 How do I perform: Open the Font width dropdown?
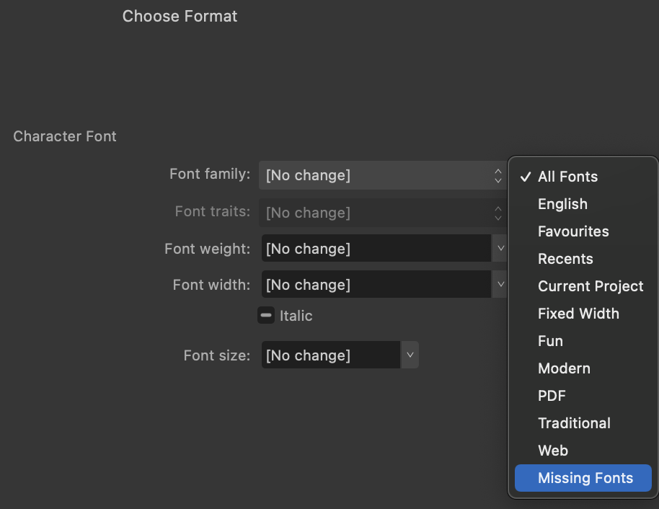(x=500, y=284)
